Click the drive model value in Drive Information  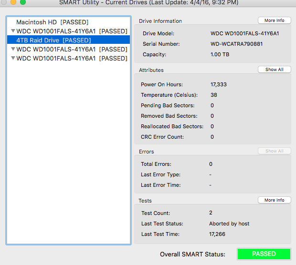(244, 33)
